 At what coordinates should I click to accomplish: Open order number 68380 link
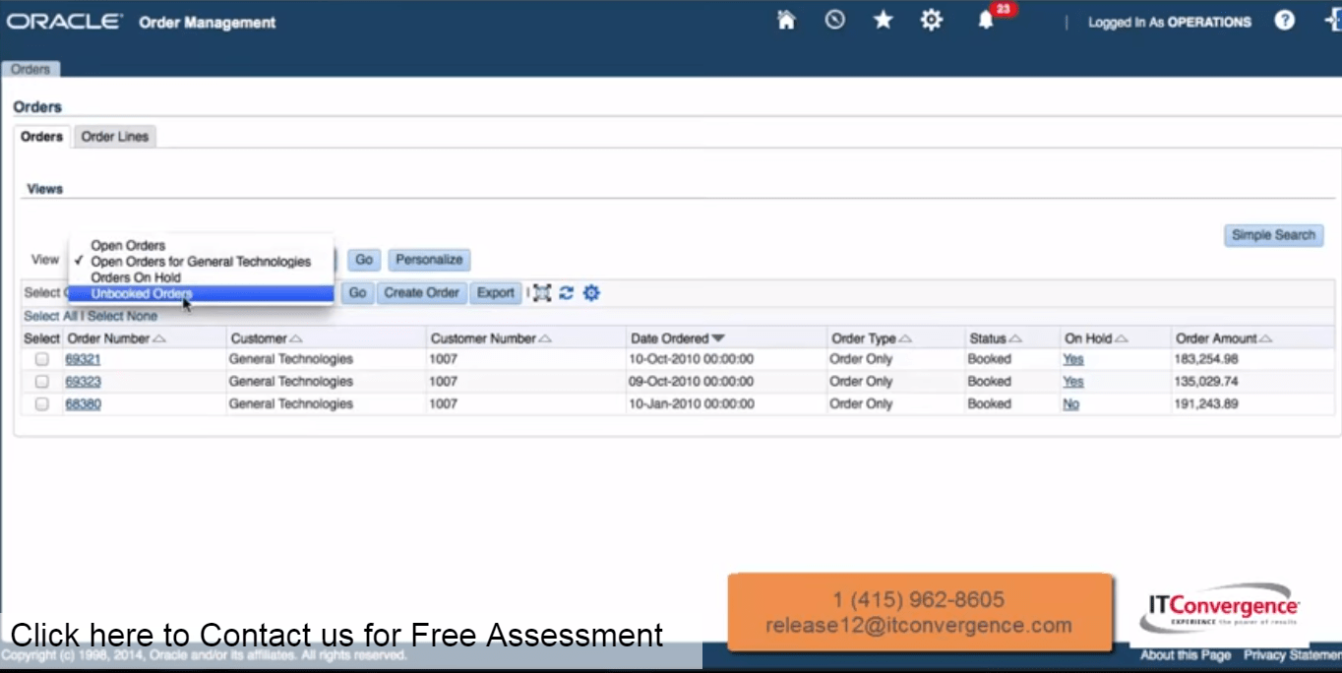83,404
